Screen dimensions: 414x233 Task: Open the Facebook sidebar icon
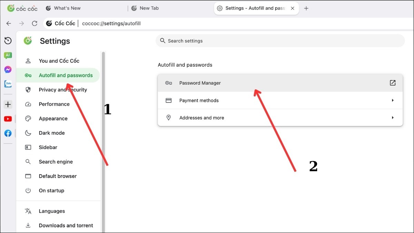(x=8, y=133)
